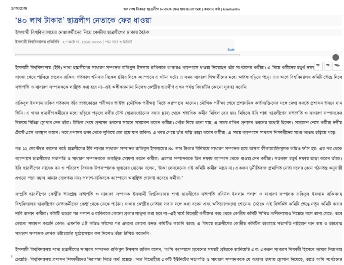Click the horizontal progress bar below byline
344x265 pixels.
(x=127, y=55)
